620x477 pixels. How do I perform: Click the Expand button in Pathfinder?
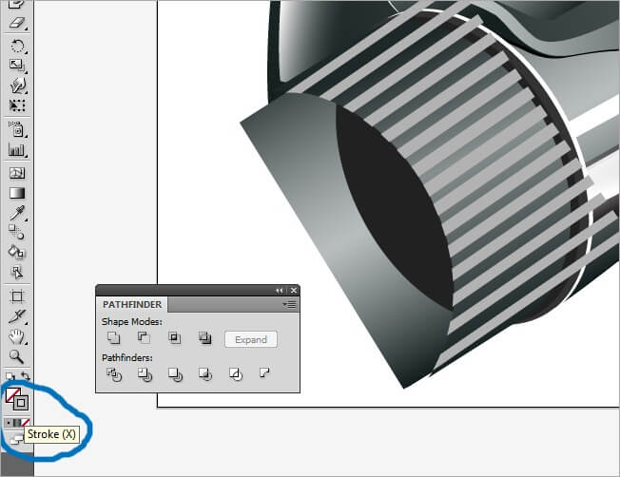point(251,339)
